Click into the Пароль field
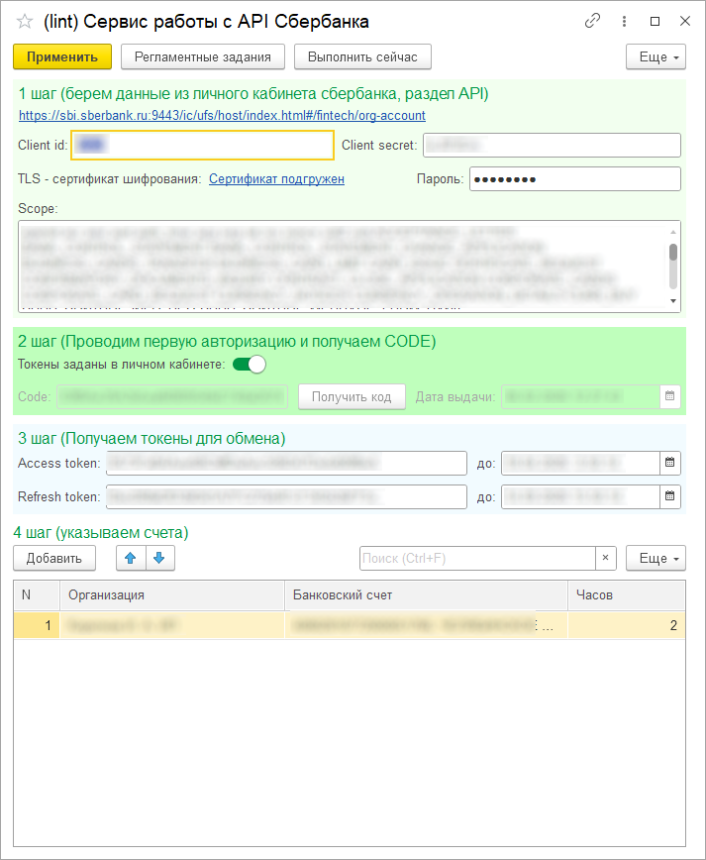This screenshot has width=706, height=860. point(575,178)
